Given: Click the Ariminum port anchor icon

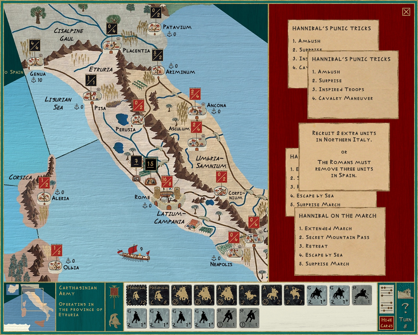Looking at the screenshot, I should 171,66.
